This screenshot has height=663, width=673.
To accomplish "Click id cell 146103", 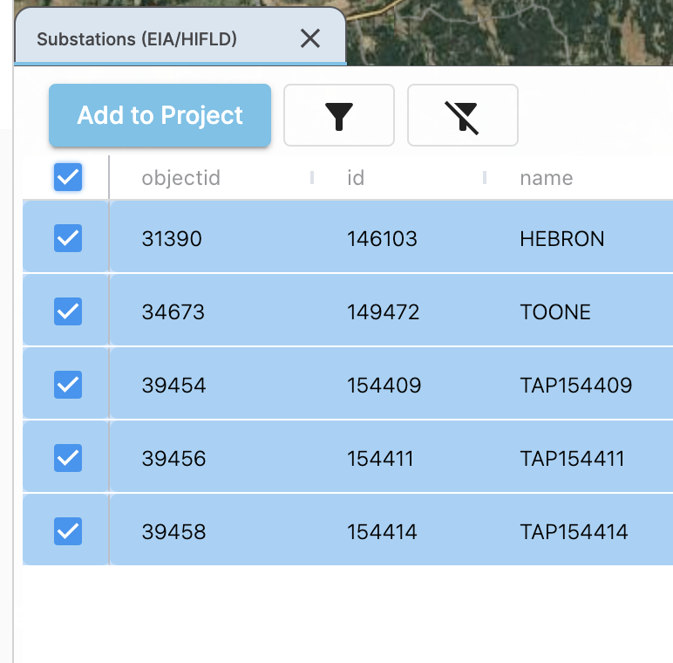I will [x=382, y=239].
